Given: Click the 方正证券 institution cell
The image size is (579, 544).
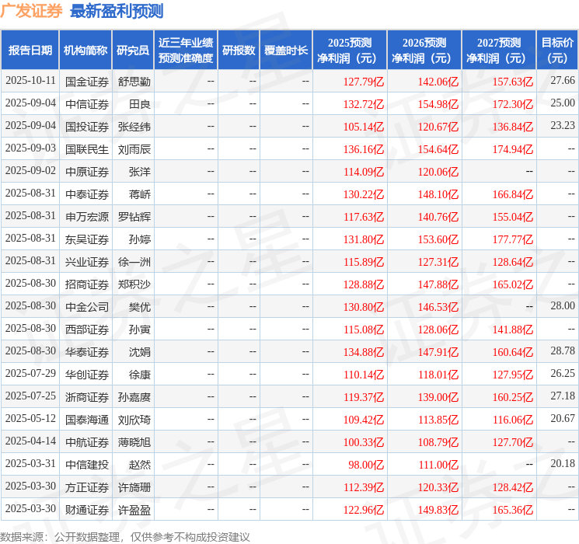Looking at the screenshot, I should [x=87, y=487].
